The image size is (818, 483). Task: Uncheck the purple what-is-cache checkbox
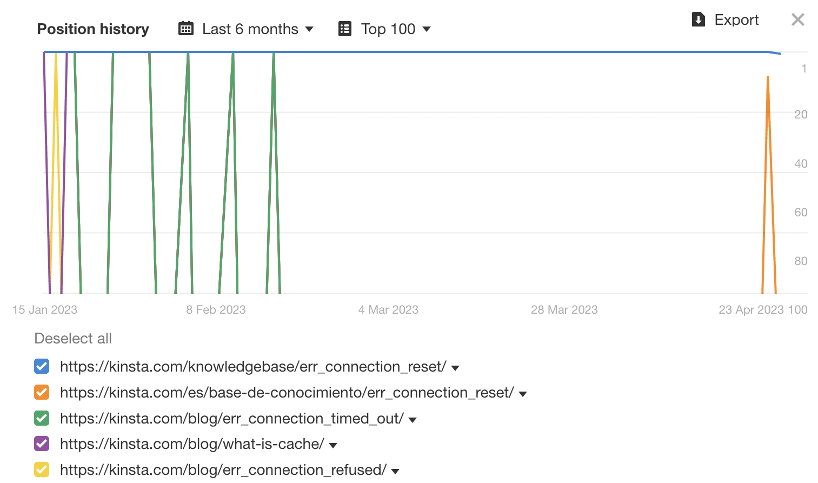tap(42, 444)
